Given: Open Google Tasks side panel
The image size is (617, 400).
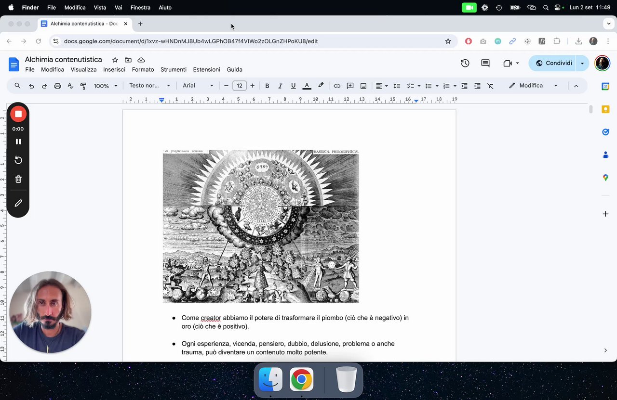Looking at the screenshot, I should pyautogui.click(x=605, y=132).
